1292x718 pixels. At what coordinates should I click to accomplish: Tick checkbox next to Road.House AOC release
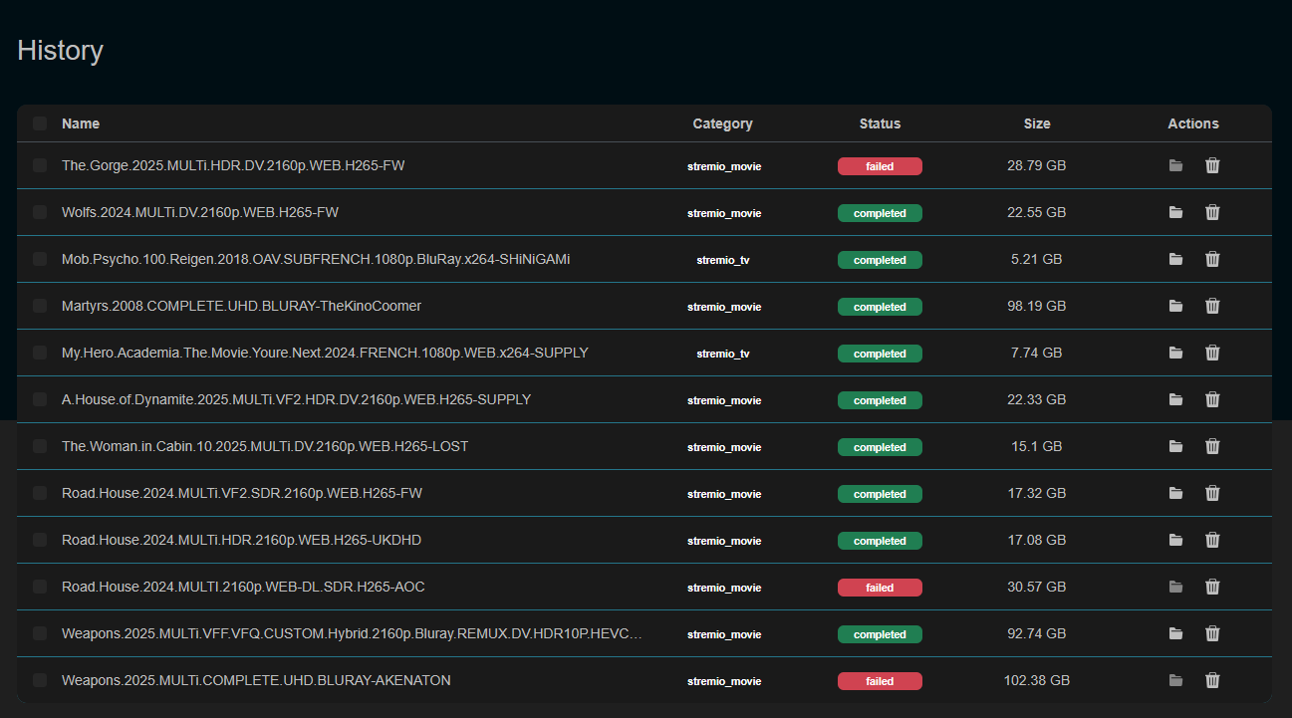[40, 587]
